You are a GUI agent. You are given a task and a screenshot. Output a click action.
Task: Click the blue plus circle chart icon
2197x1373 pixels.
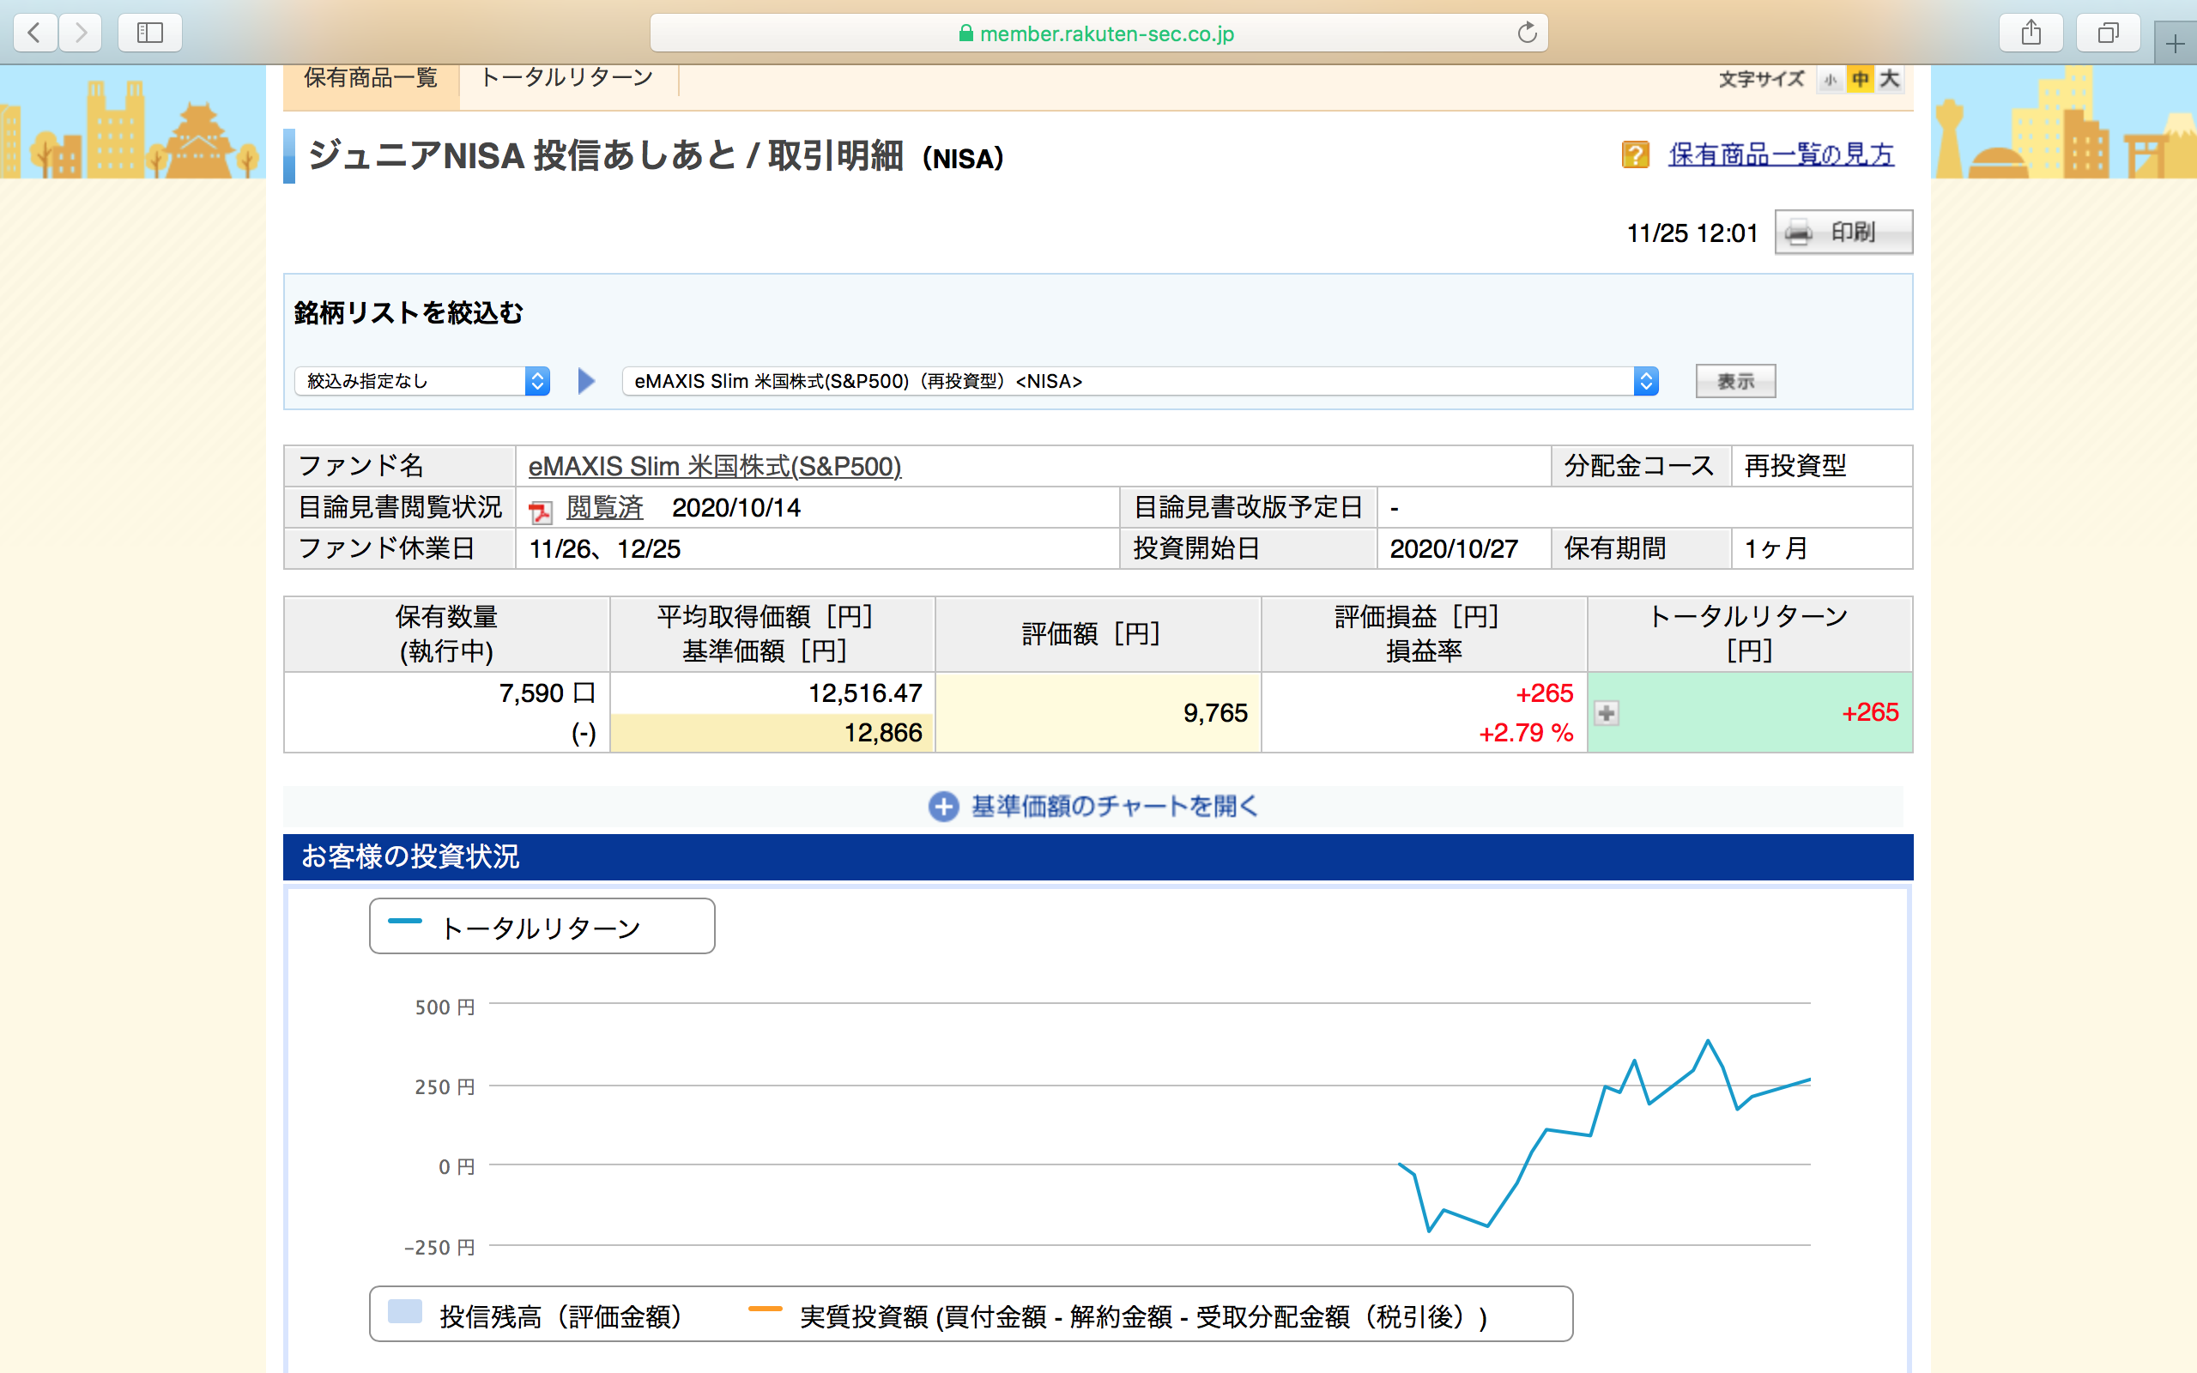[943, 807]
